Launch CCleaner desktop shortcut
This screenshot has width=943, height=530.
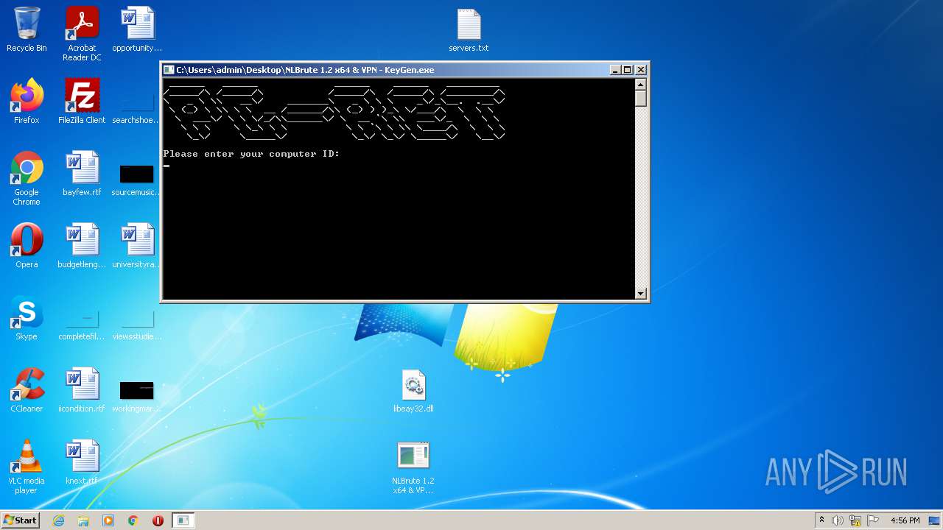(x=27, y=390)
